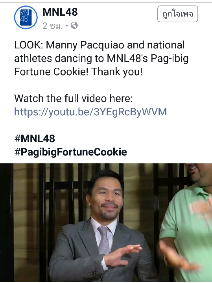Tap the dot separator next to the timestamp
The width and height of the screenshot is (212, 283).
pos(67,26)
